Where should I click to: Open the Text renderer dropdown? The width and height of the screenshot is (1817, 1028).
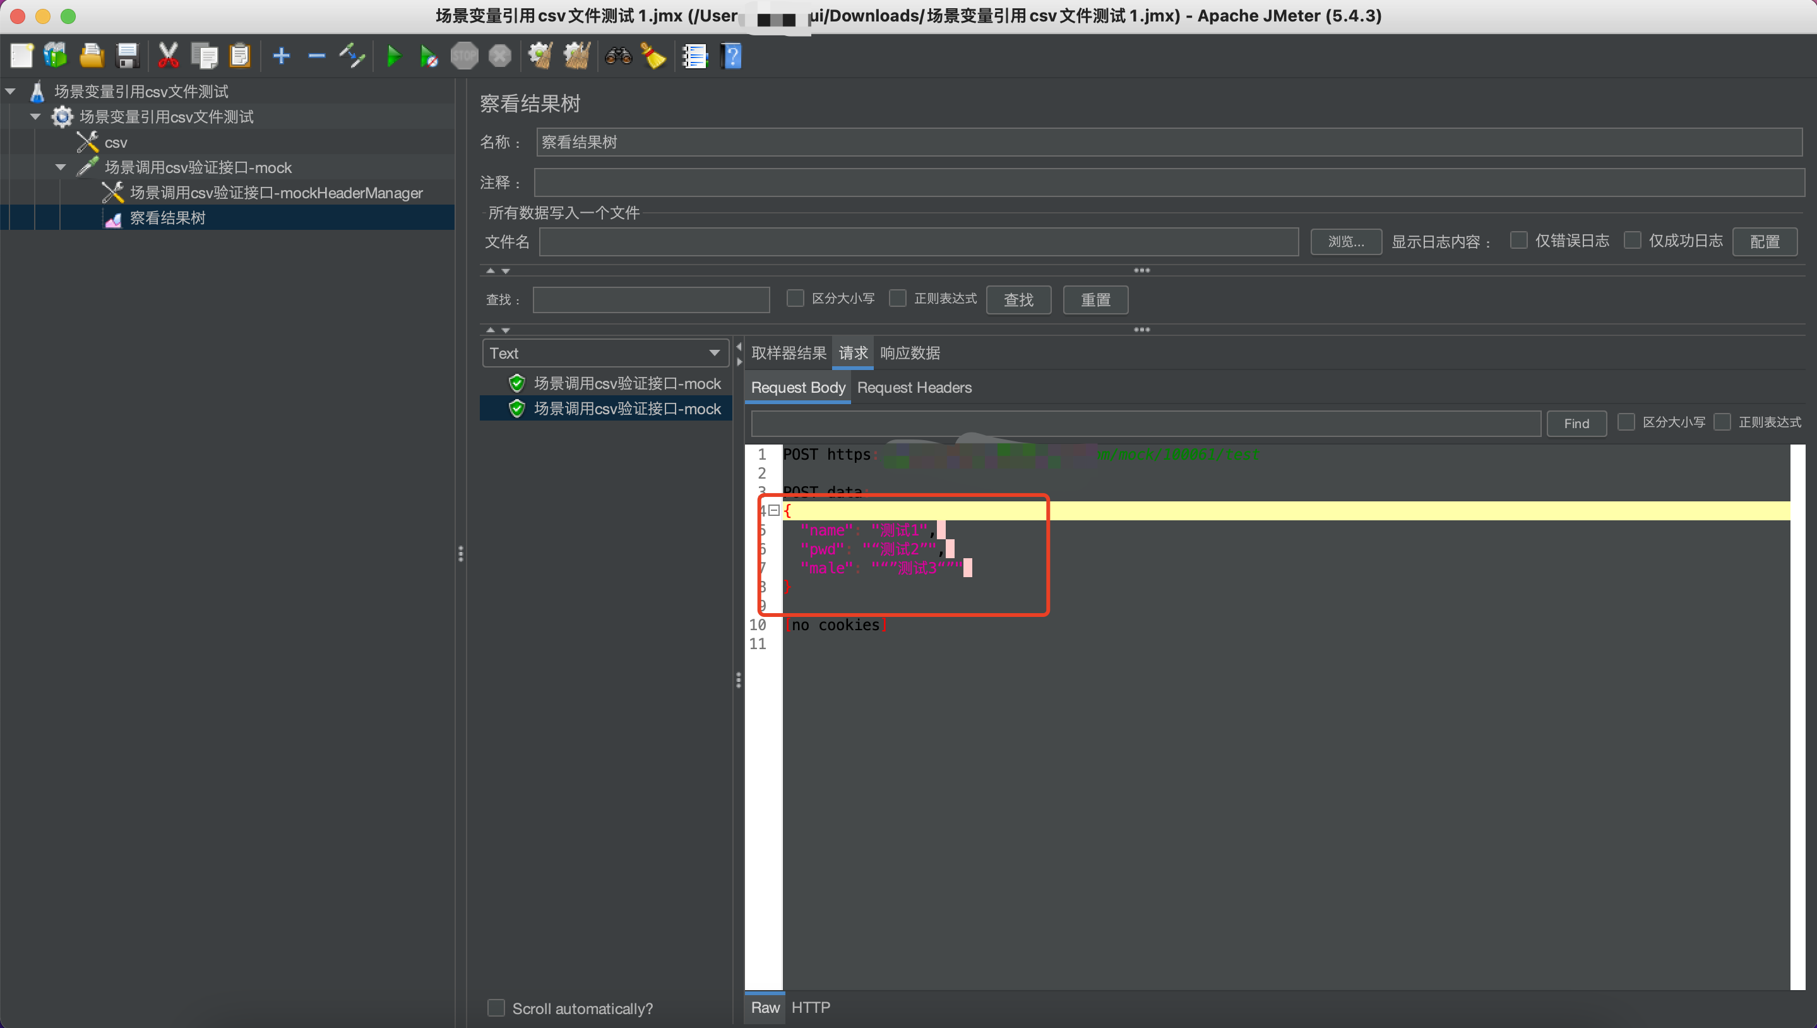pyautogui.click(x=605, y=353)
